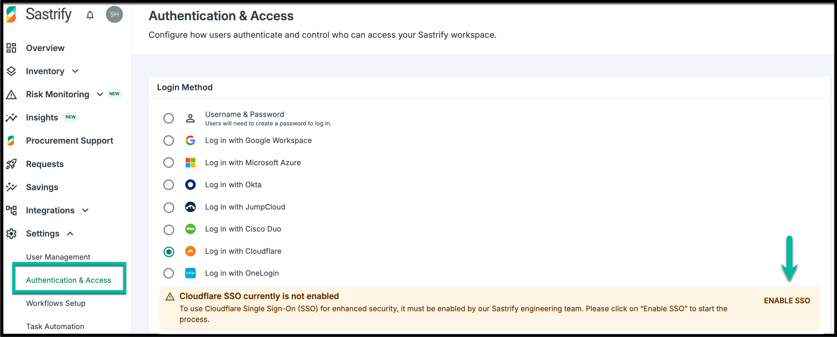Select Log in with Google Workspace
The width and height of the screenshot is (837, 337).
(x=168, y=141)
